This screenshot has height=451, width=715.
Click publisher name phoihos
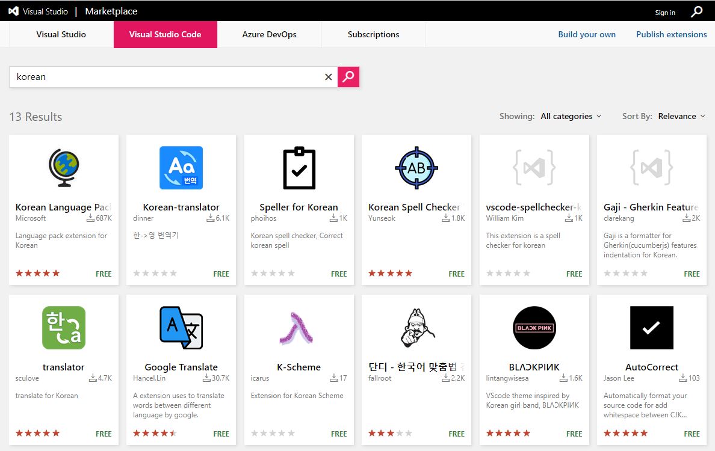pyautogui.click(x=264, y=218)
